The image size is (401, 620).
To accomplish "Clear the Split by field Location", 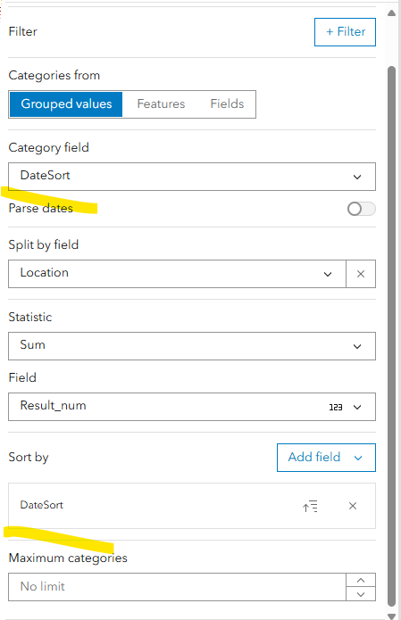I will [361, 274].
